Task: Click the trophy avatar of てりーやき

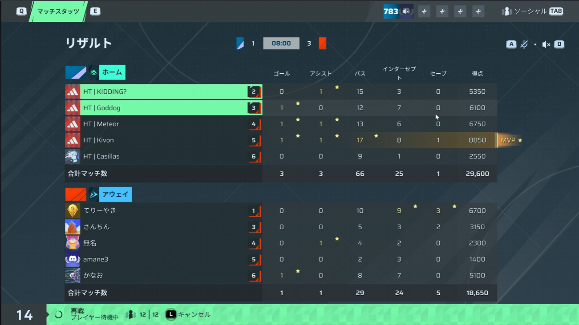Action: (x=73, y=210)
